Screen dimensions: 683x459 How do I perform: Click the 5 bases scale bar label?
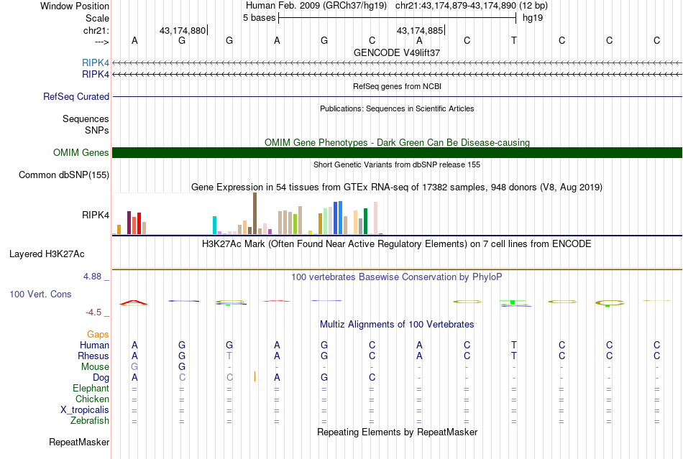pos(259,18)
